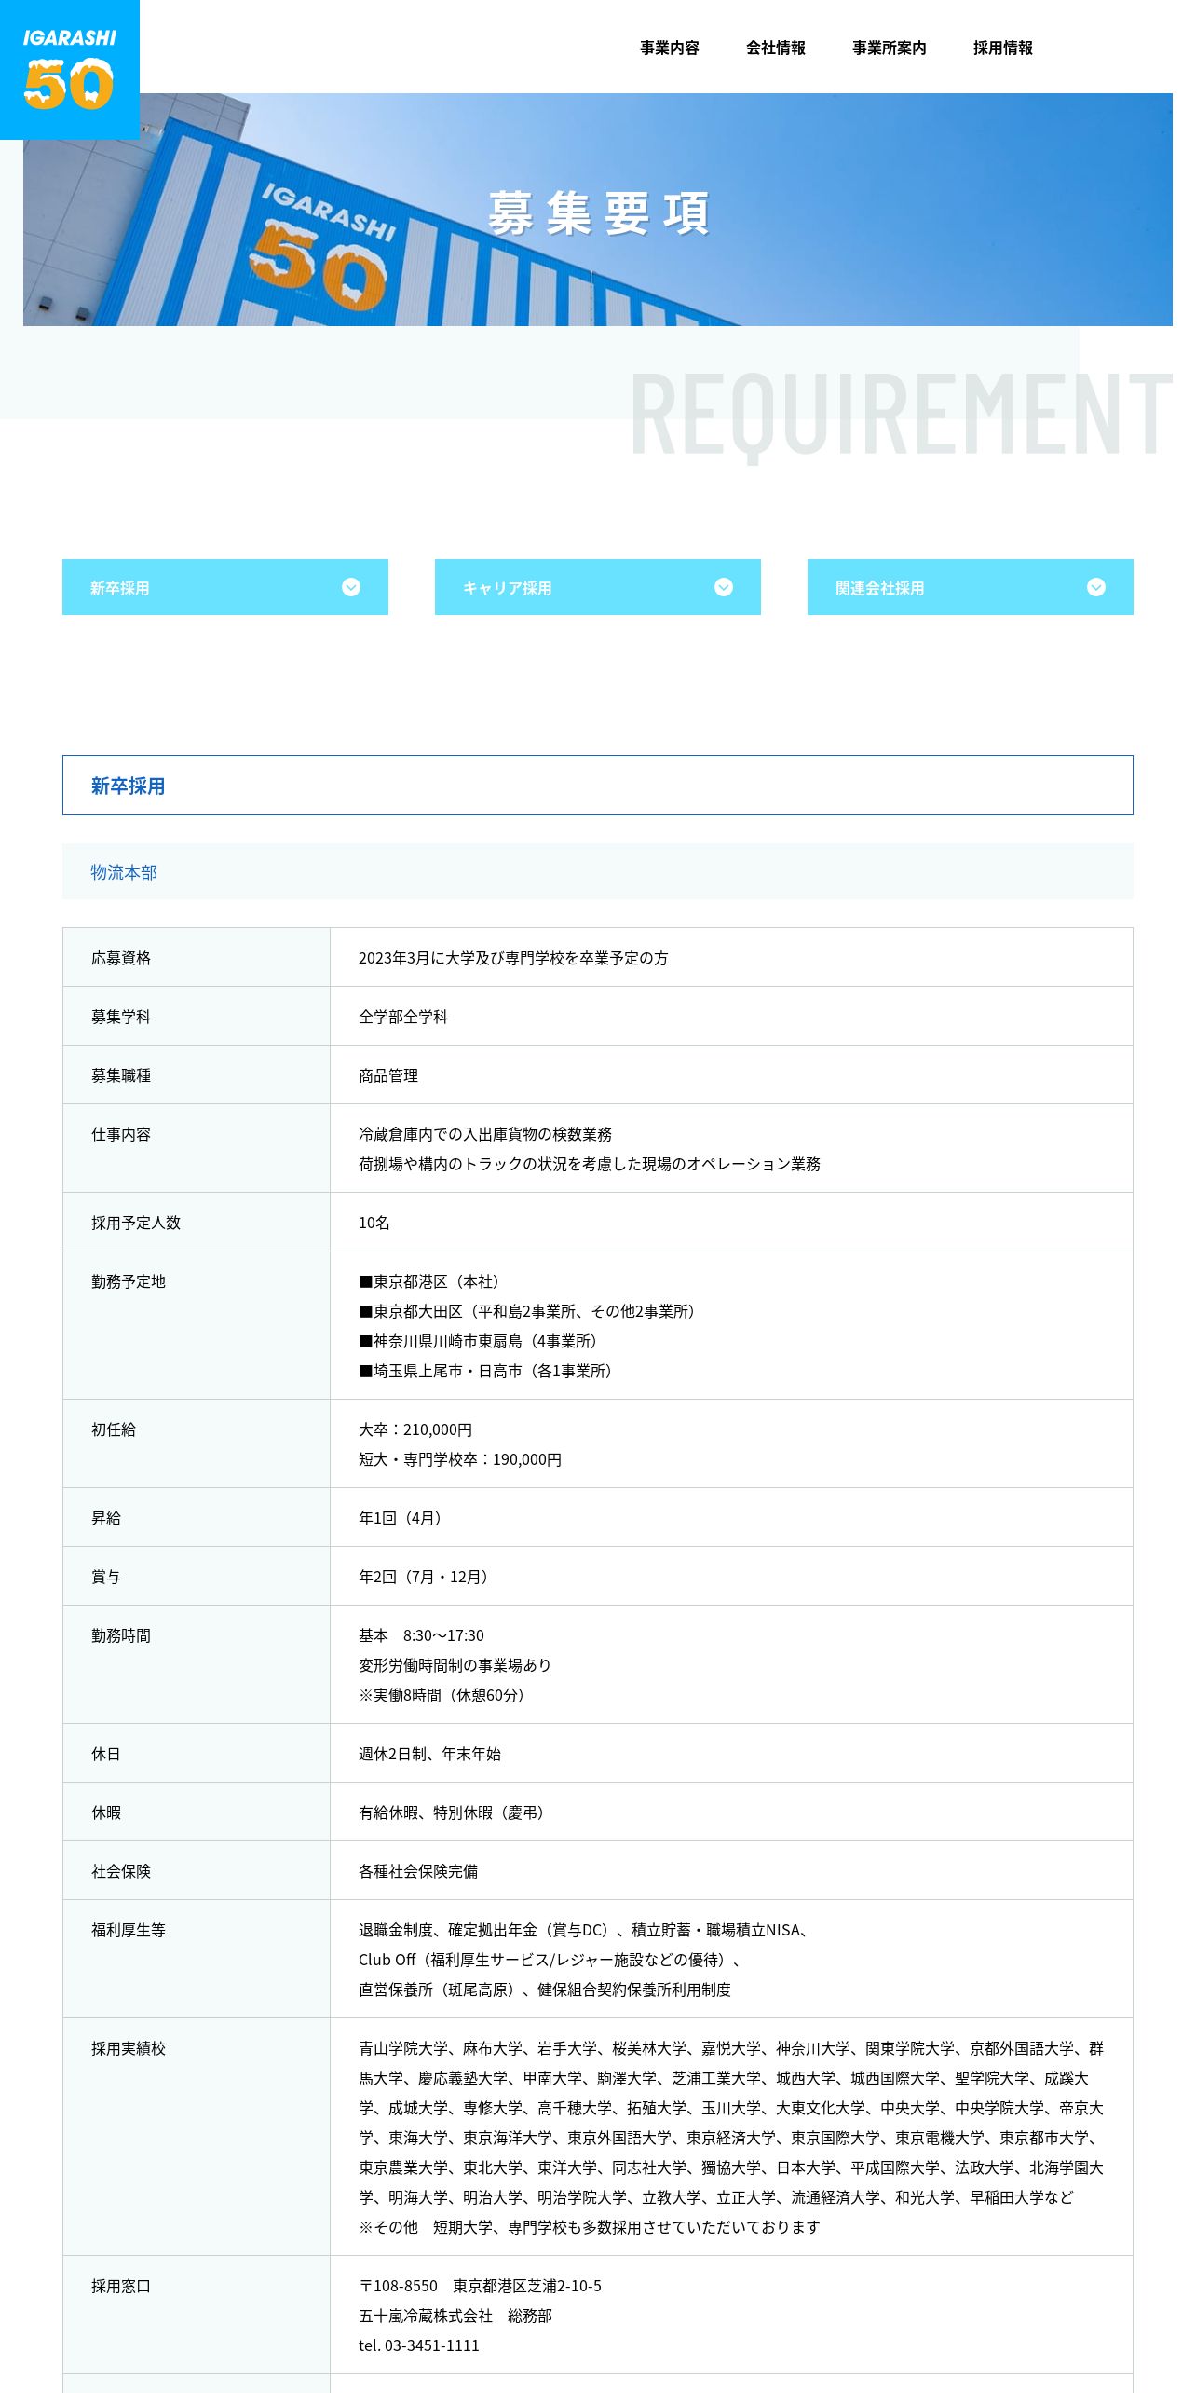Viewport: 1196px width, 2393px height.
Task: Click phone number tel. 03-3451-1111
Action: click(x=419, y=2345)
